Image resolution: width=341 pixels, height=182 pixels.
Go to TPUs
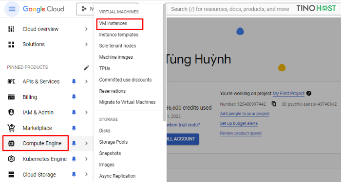click(x=105, y=68)
